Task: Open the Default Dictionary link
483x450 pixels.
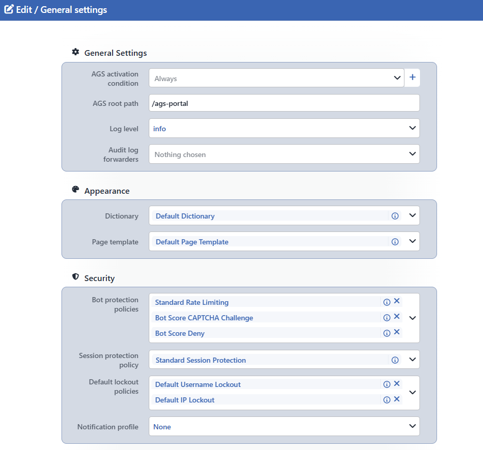Action: [x=185, y=216]
